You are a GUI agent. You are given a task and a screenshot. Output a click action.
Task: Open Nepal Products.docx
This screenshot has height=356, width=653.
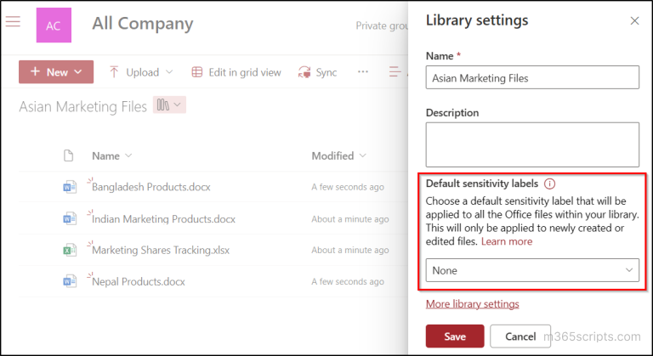point(139,282)
